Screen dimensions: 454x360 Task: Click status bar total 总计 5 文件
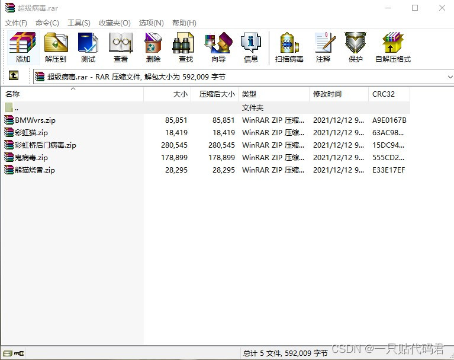(285, 353)
